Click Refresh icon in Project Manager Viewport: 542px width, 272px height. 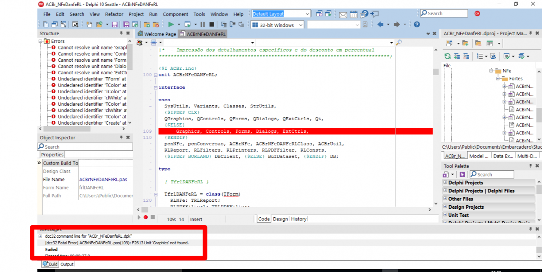click(448, 56)
